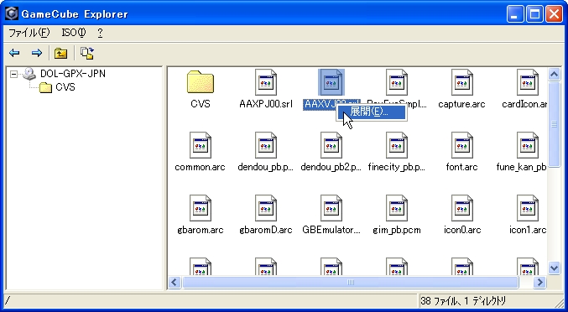Viewport: 568px width, 312px height.
Task: Click the vertical scrollbar down arrow
Action: point(555,268)
